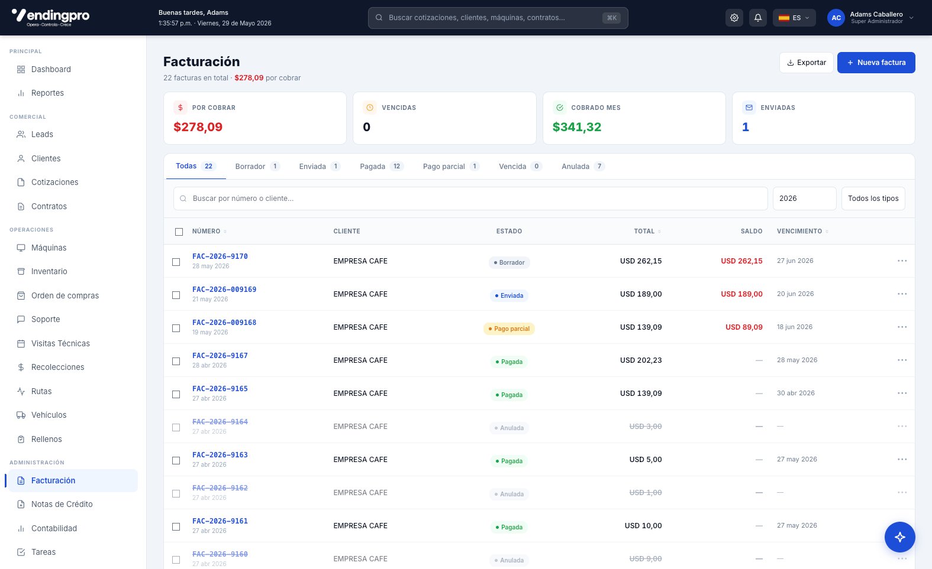Open invoice FAC-2026-9161 link
932x569 pixels.
(220, 521)
